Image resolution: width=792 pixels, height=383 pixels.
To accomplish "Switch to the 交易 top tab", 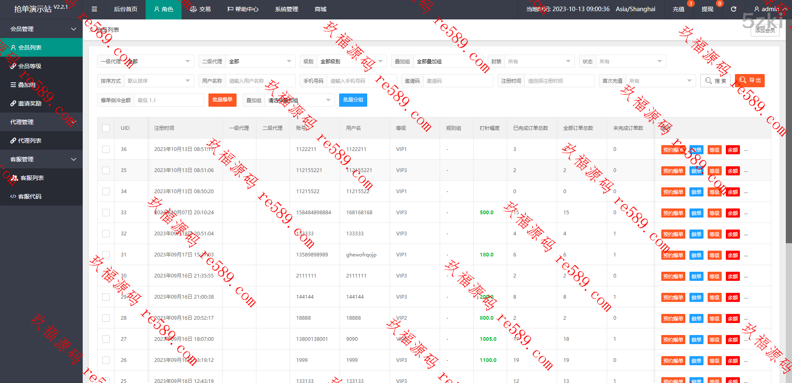I will (200, 9).
